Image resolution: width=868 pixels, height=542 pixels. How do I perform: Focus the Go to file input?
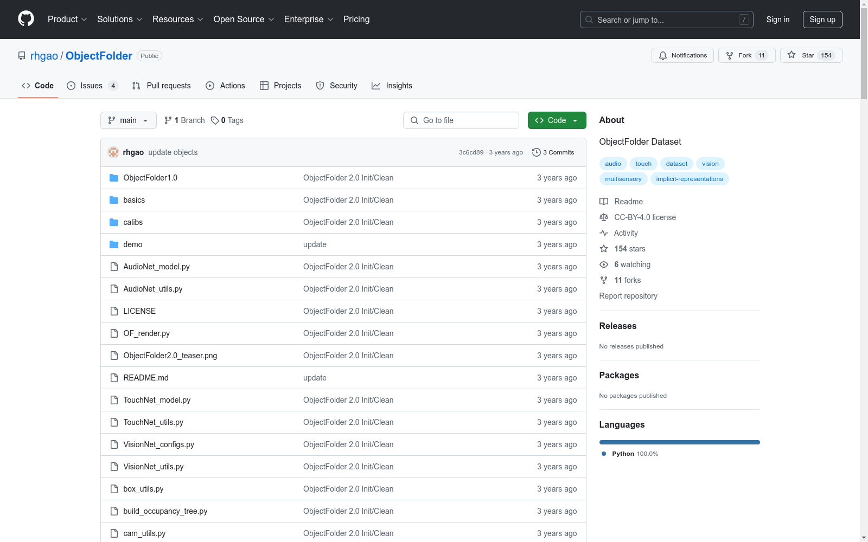point(461,120)
